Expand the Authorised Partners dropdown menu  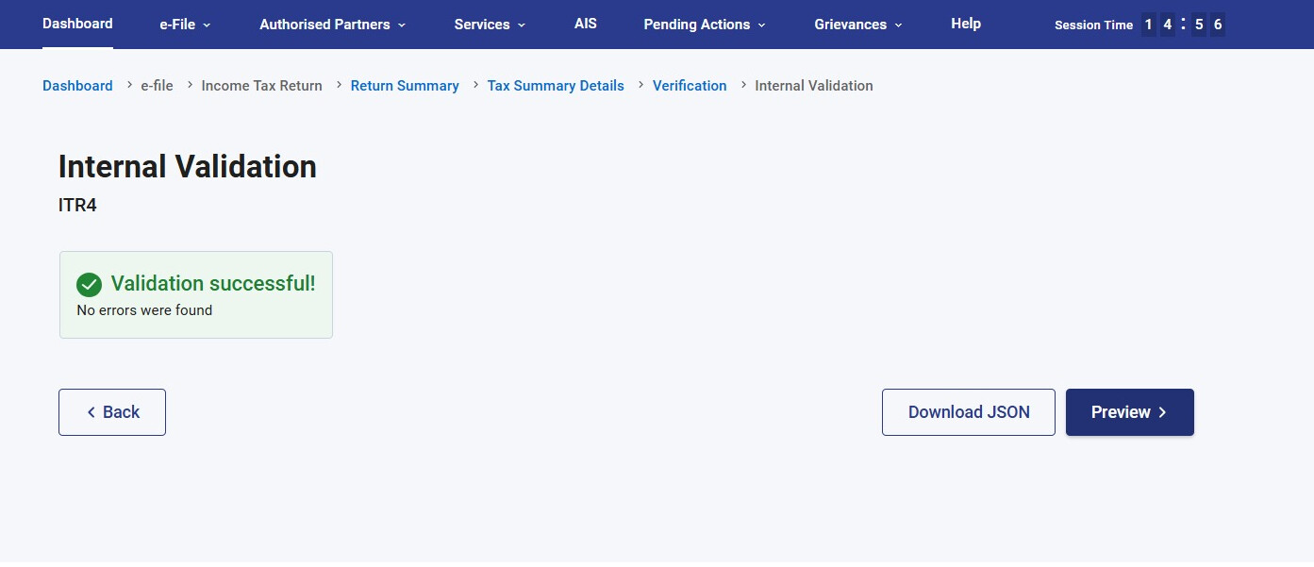(x=332, y=25)
